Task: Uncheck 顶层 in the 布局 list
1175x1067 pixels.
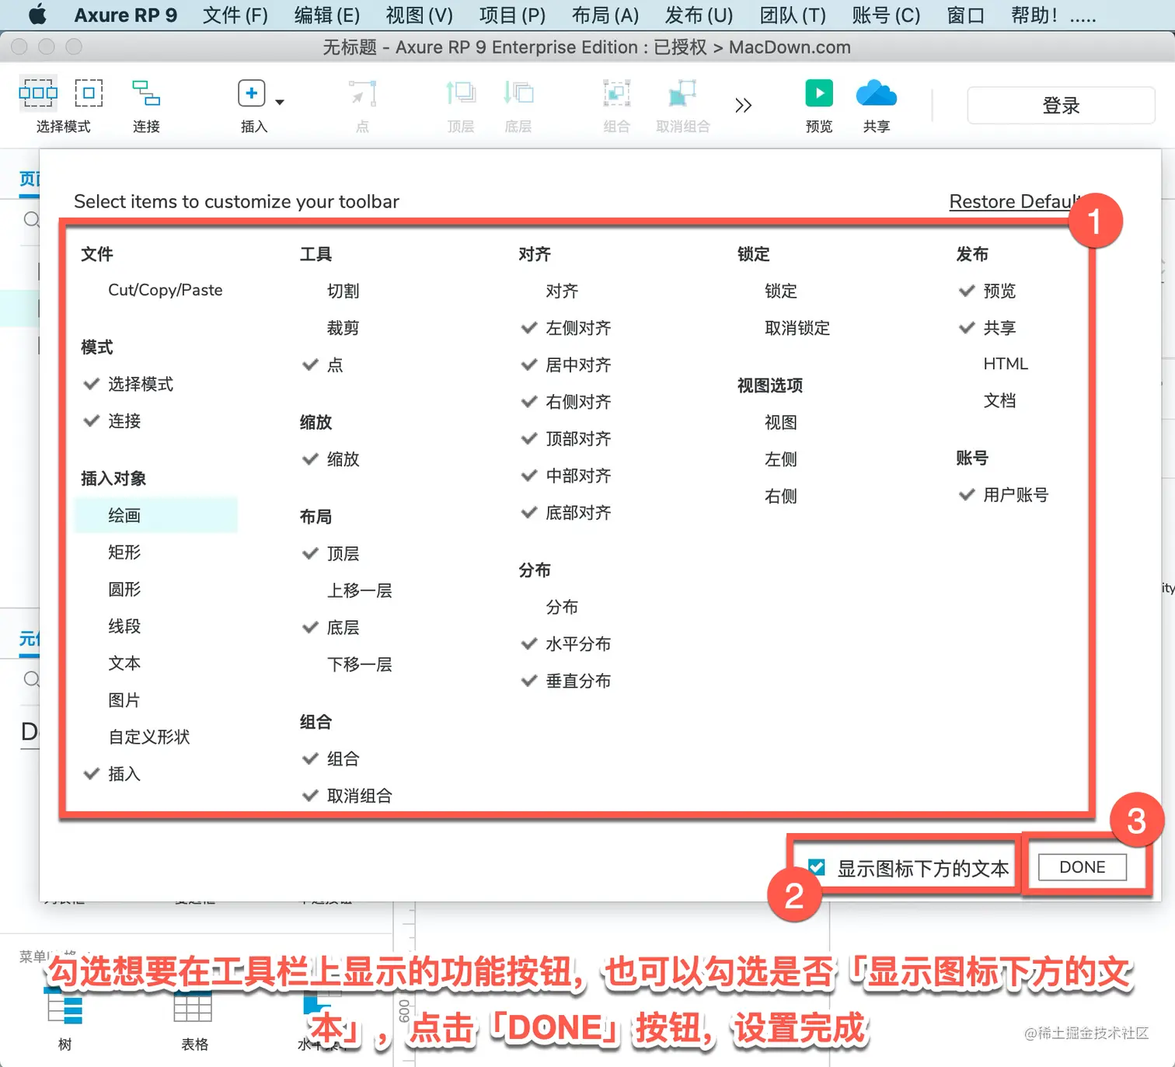Action: (330, 553)
